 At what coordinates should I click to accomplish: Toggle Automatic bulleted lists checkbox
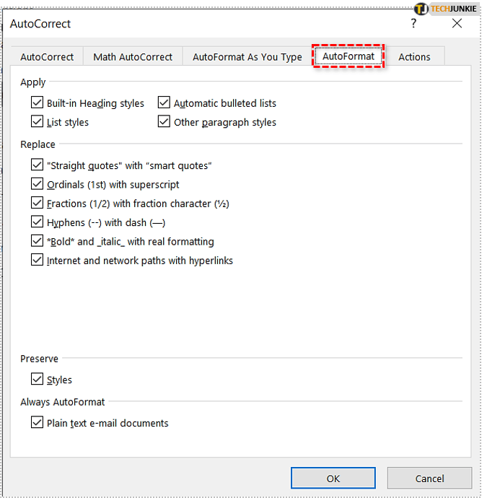[165, 103]
